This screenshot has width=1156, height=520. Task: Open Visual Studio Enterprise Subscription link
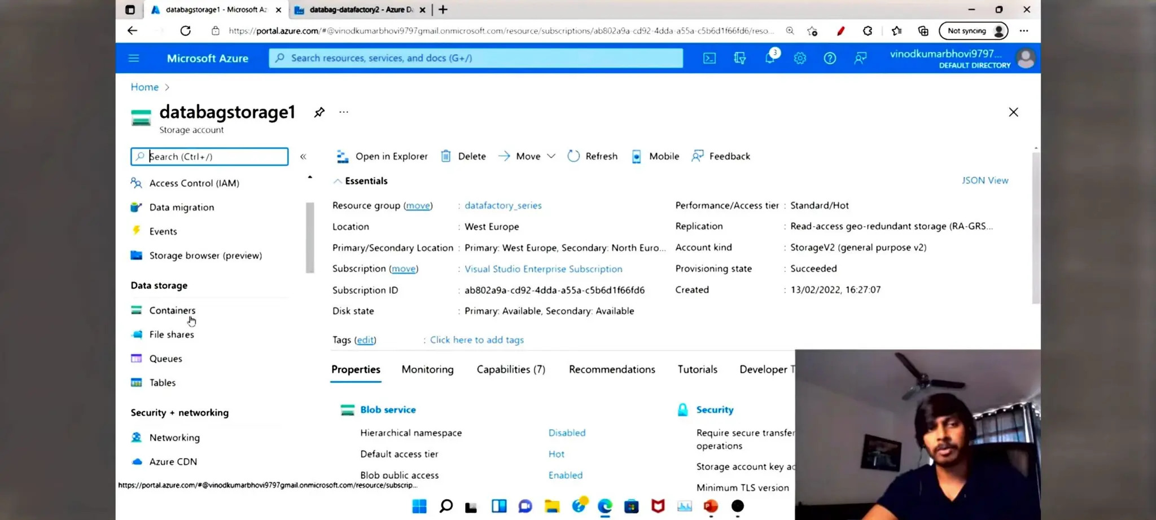pyautogui.click(x=543, y=269)
